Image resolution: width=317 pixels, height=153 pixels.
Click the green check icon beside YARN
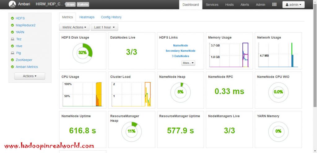pos(12,32)
